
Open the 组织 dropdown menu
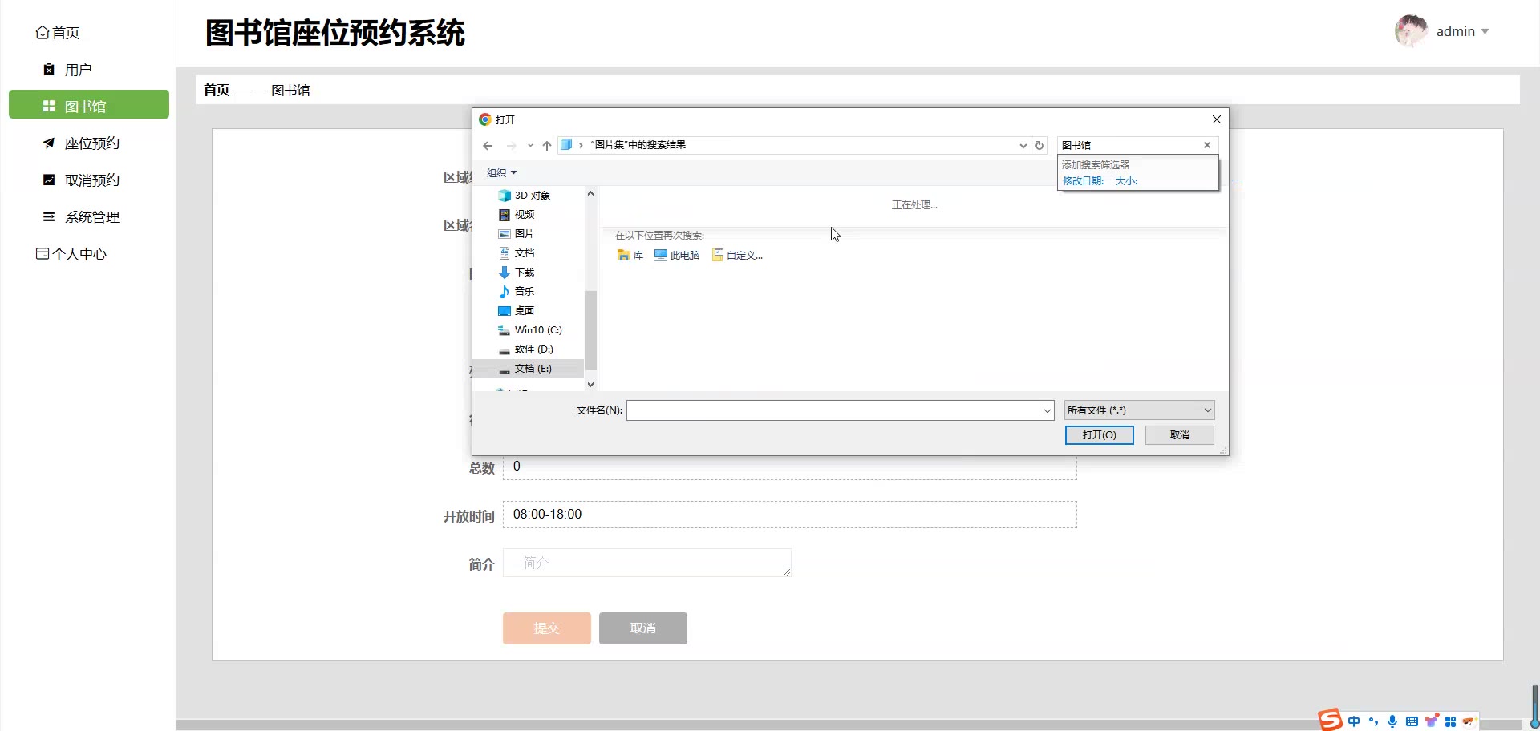point(502,173)
